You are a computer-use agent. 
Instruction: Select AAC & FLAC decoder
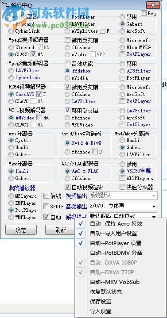point(67,171)
